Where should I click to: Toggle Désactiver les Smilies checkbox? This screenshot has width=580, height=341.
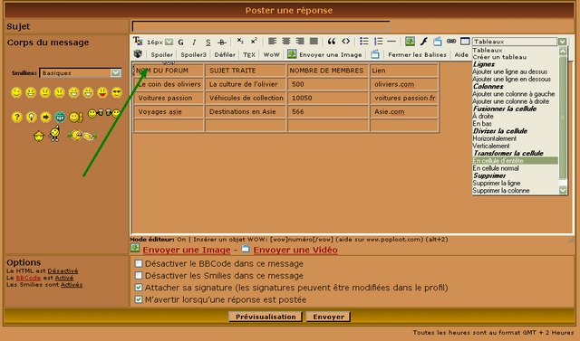coord(139,275)
